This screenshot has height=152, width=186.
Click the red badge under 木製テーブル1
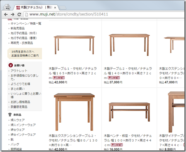point(58,78)
